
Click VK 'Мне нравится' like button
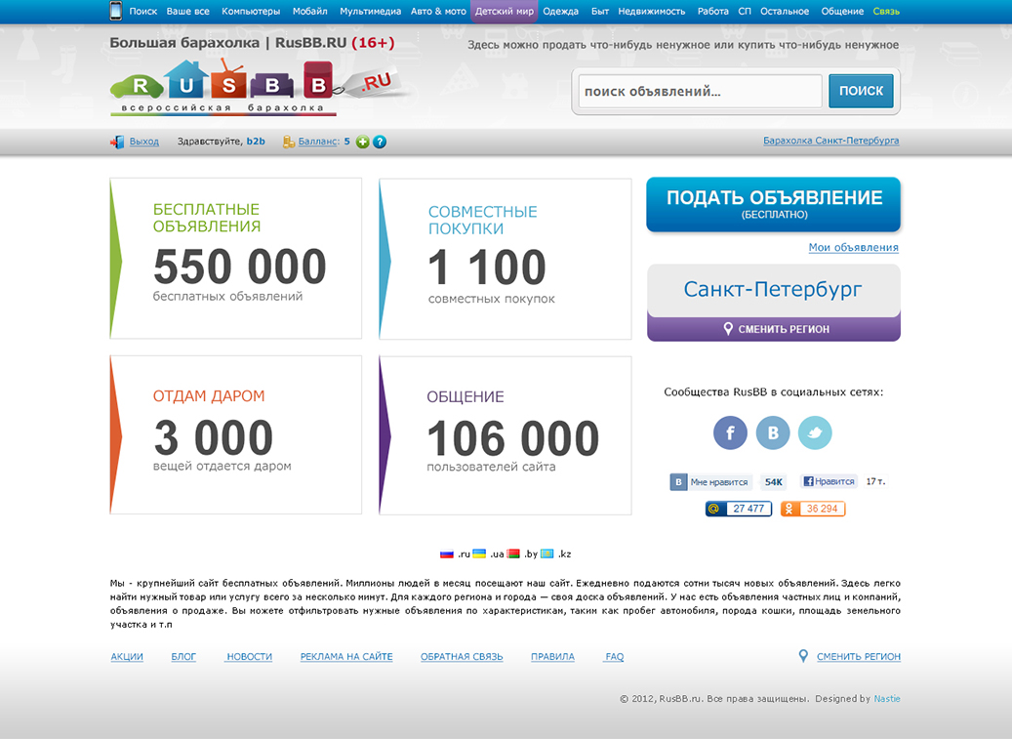[710, 482]
